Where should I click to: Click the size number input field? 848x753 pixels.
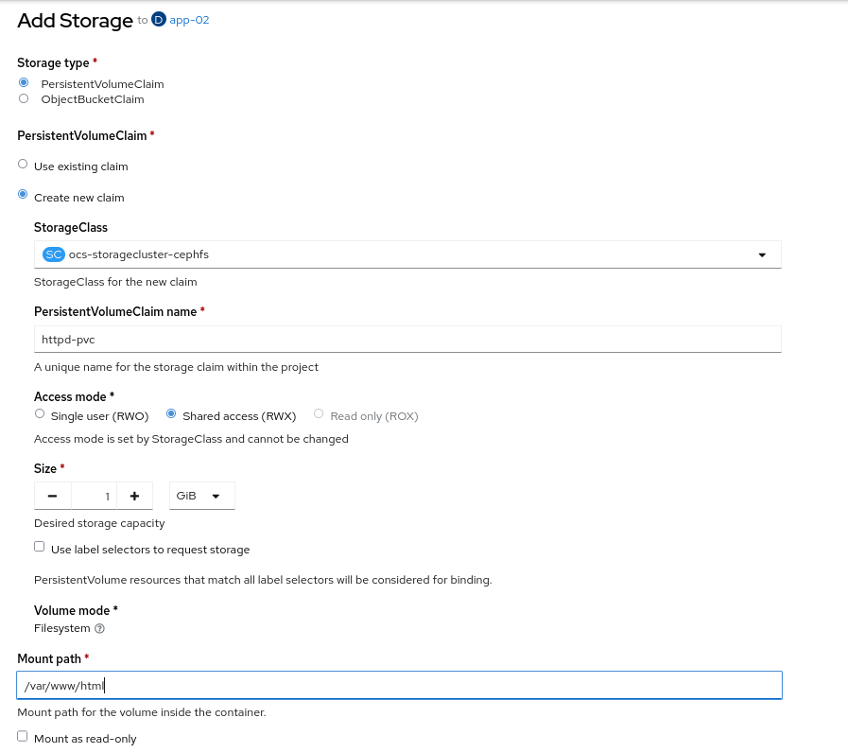pos(95,496)
